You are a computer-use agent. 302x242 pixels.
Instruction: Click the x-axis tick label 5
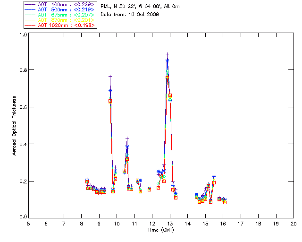(28, 224)
